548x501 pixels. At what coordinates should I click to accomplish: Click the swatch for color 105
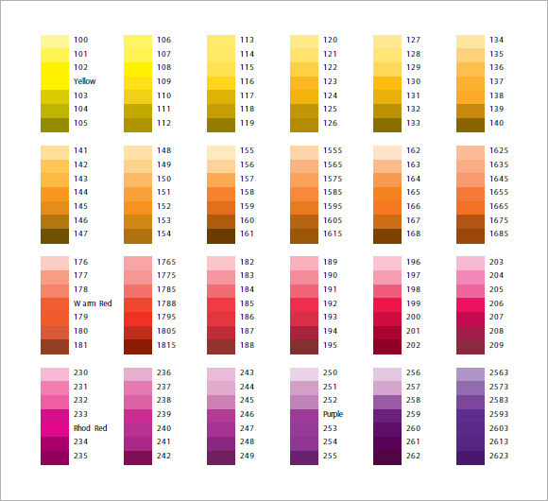[x=55, y=125]
